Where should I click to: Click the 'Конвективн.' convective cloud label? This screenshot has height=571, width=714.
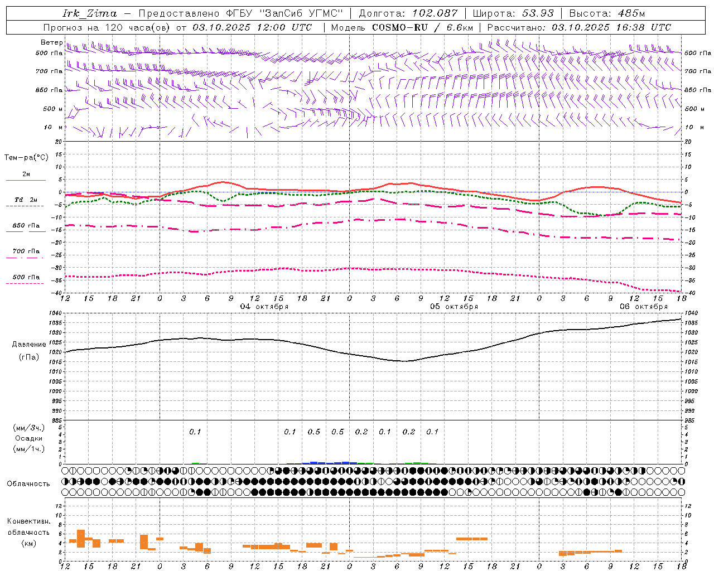pos(28,521)
